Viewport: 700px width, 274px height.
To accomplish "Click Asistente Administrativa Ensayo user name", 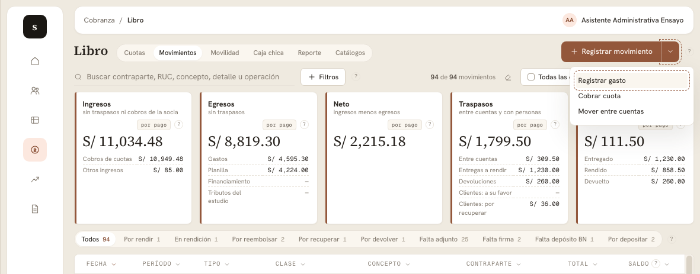I will point(632,20).
